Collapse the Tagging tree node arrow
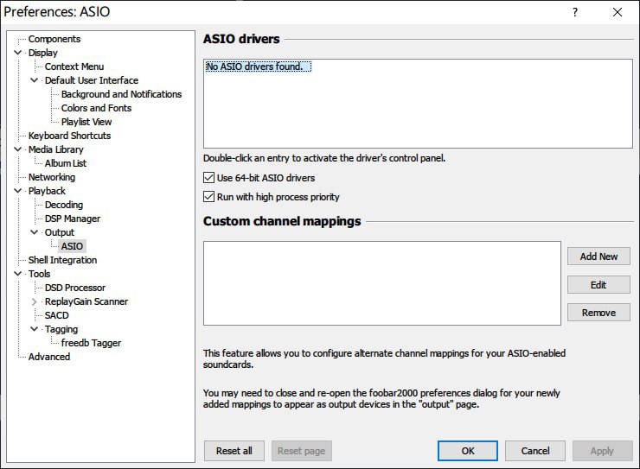This screenshot has width=640, height=469. point(35,329)
